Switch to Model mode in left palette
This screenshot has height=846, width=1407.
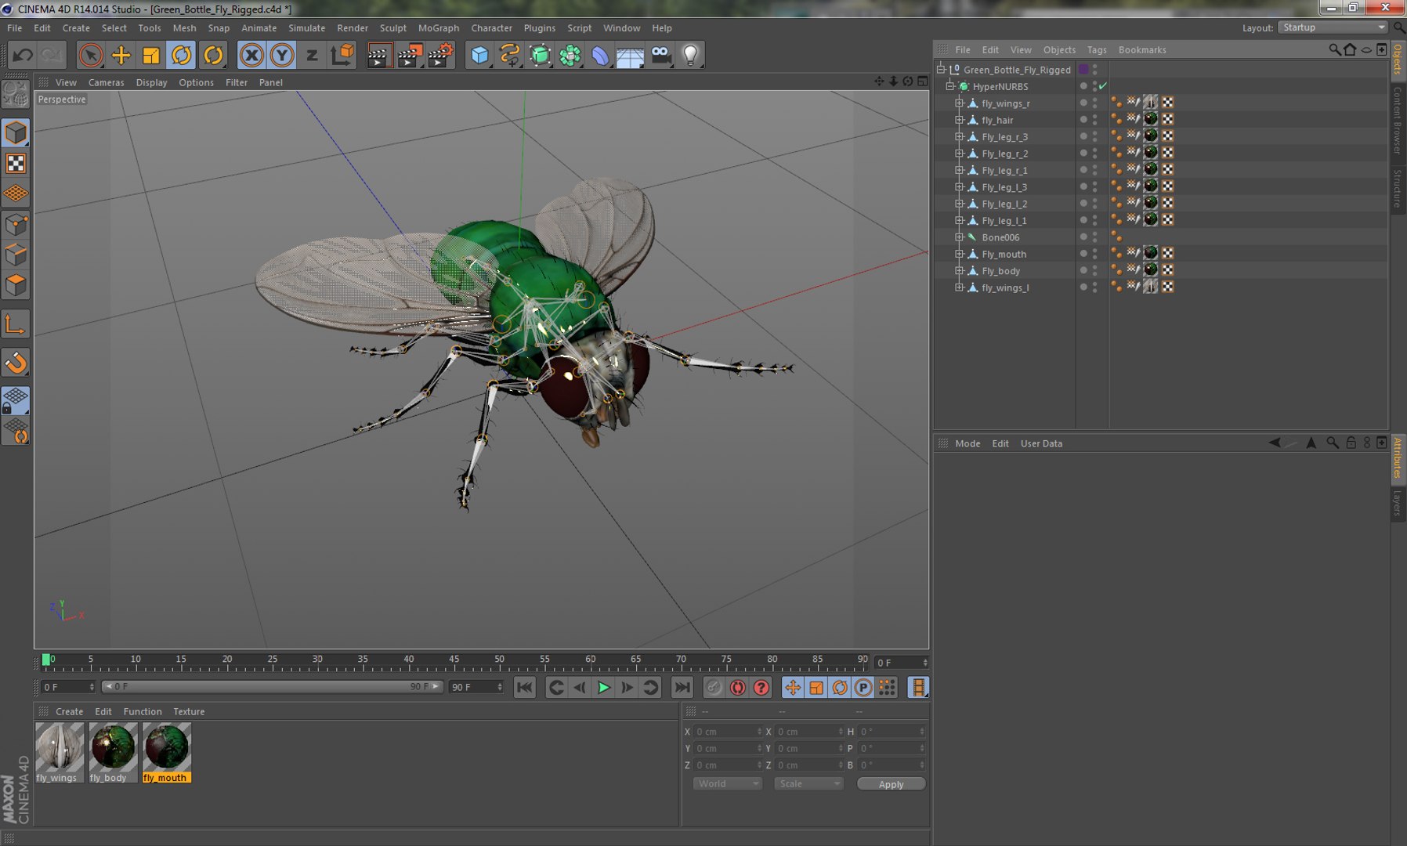click(x=16, y=133)
